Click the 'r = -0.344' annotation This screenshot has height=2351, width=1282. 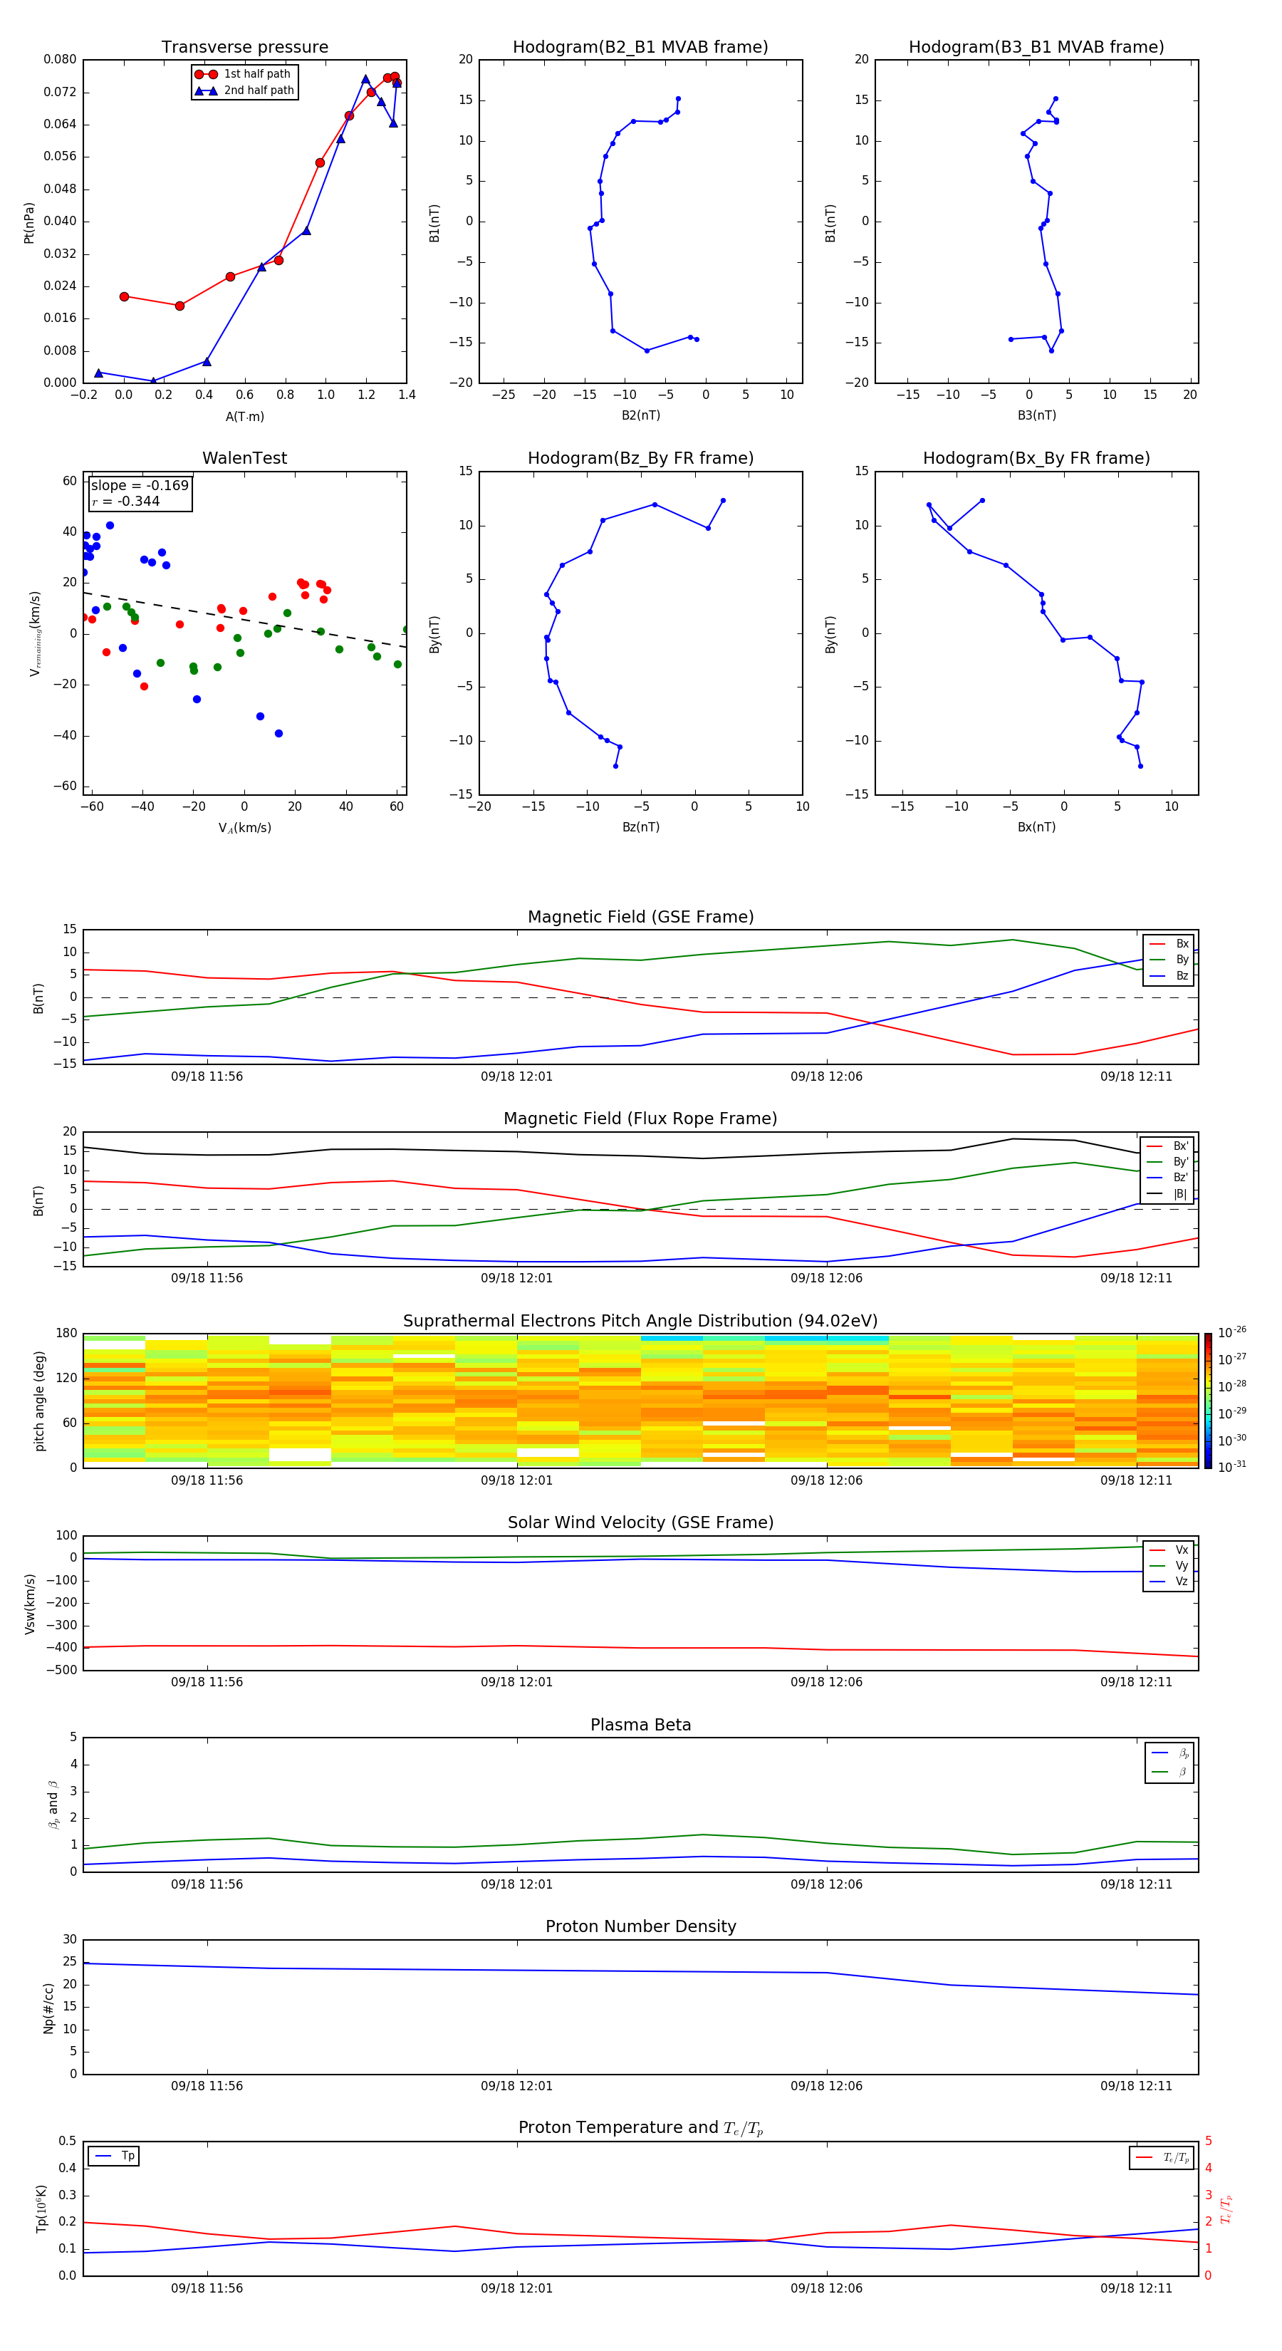click(x=126, y=501)
